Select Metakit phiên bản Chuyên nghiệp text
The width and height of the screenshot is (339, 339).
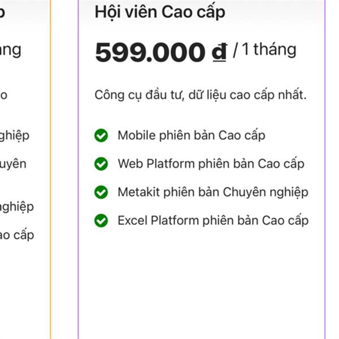(x=213, y=192)
